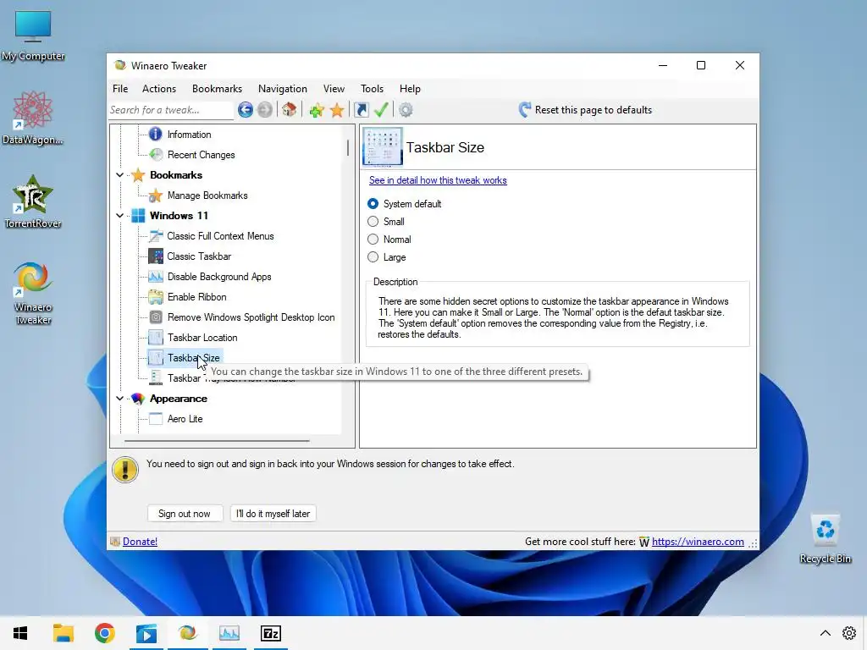Click the green checkmark toolbar icon
The height and width of the screenshot is (650, 867).
pos(381,109)
